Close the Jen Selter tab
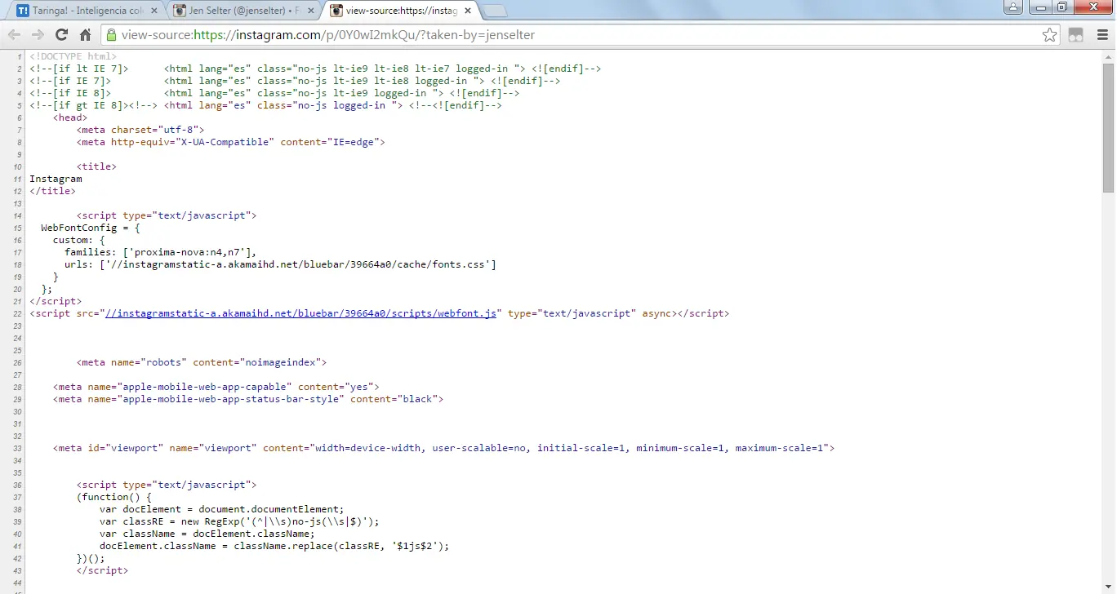The image size is (1117, 594). coord(309,11)
